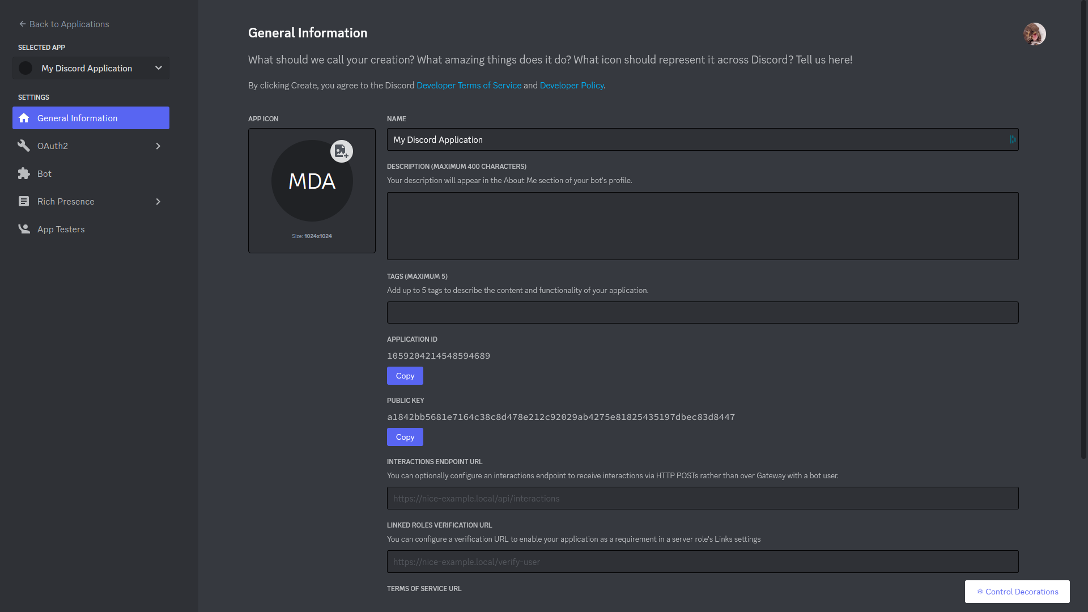Click the back arrow near Back to Applications
The width and height of the screenshot is (1088, 612).
[x=22, y=24]
